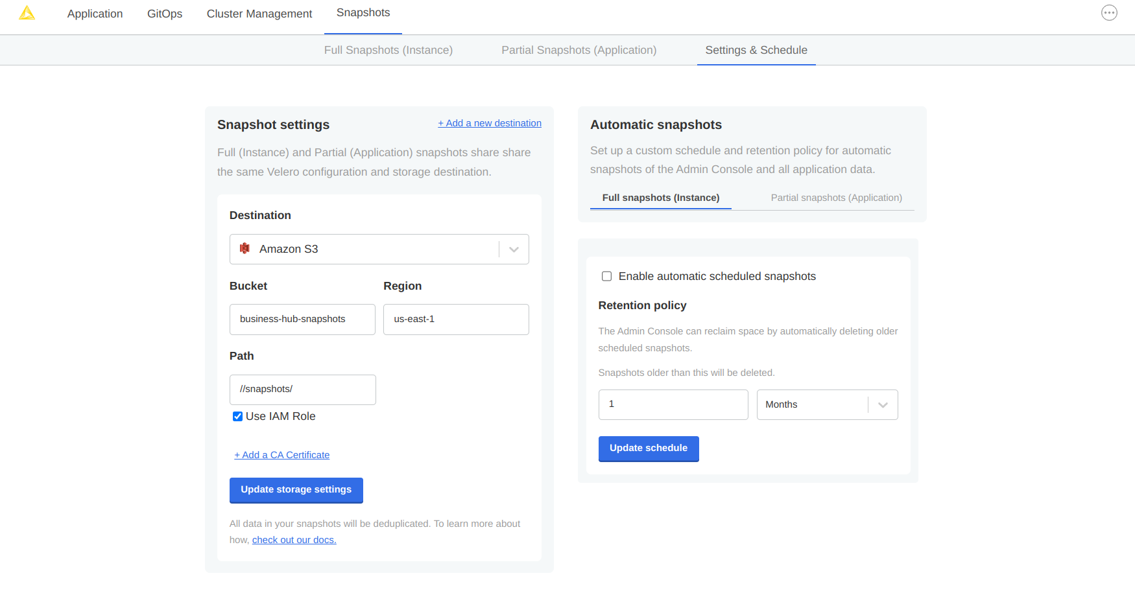
Task: Enable automatic scheduled snapshots
Action: (606, 276)
